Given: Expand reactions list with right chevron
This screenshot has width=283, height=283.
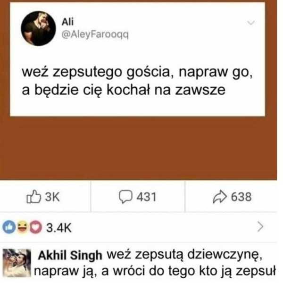Looking at the screenshot, I should 260,227.
